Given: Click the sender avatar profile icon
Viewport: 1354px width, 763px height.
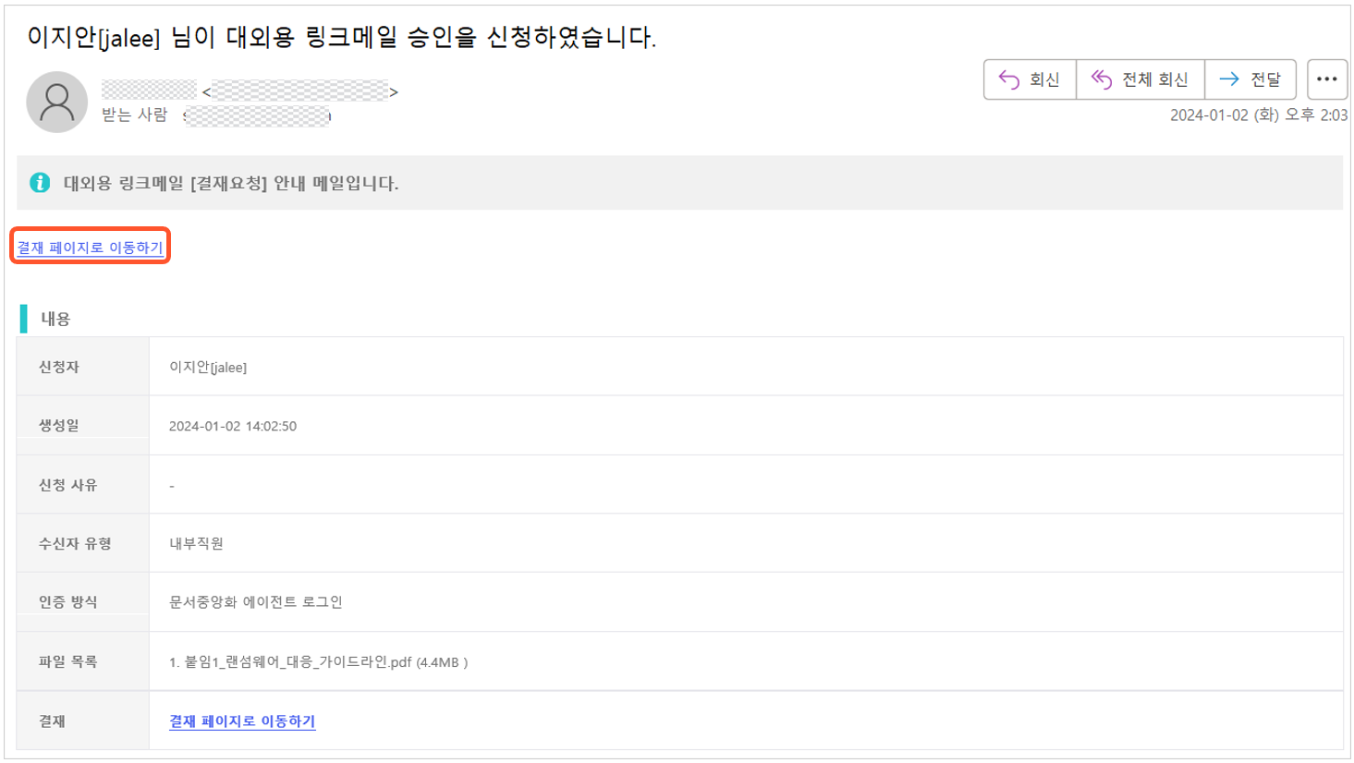Looking at the screenshot, I should [57, 102].
